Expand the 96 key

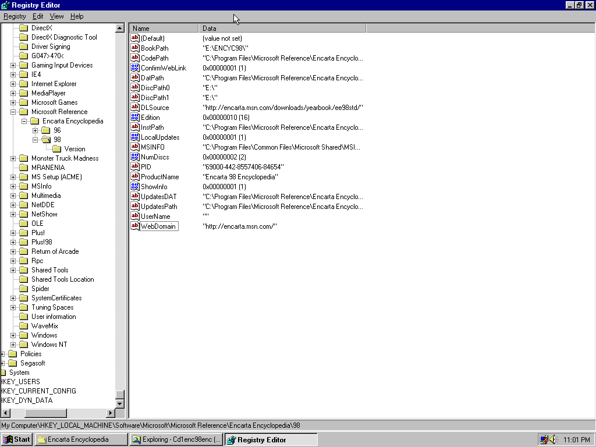[35, 130]
